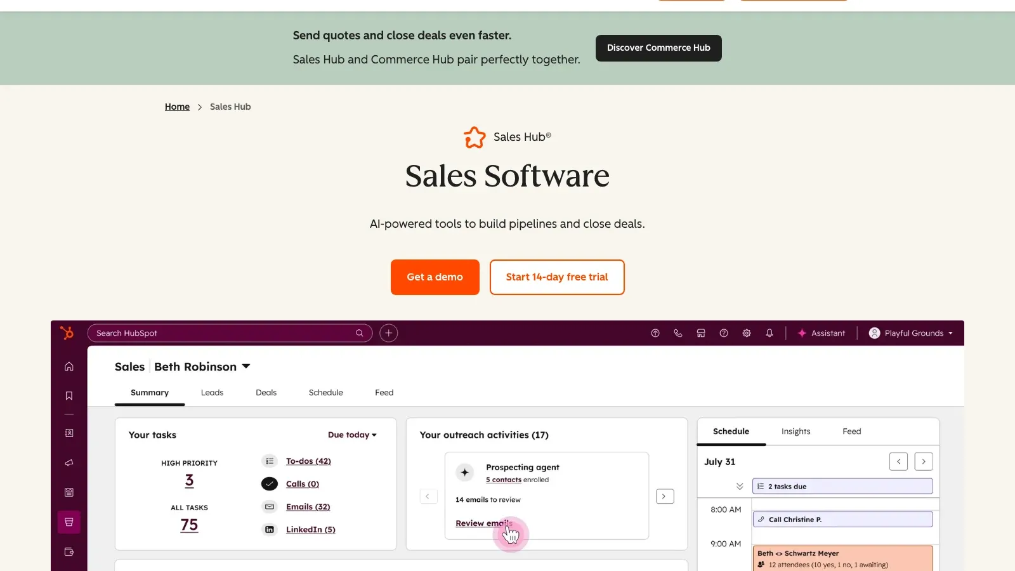Open the phone calling icon
Screen dimensions: 1015x571
(x=678, y=333)
